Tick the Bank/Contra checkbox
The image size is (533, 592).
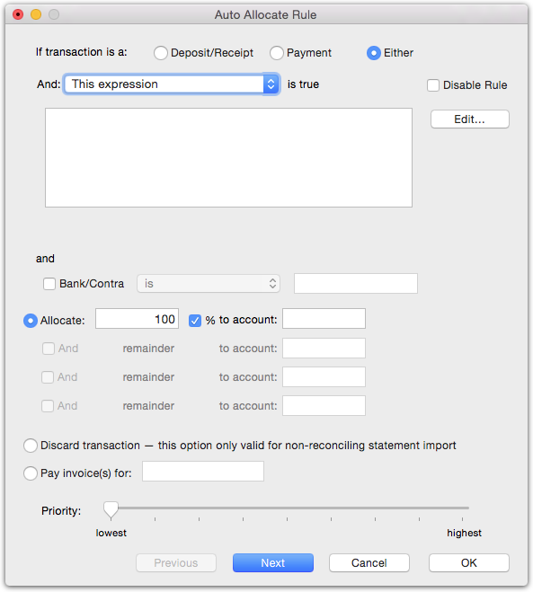pos(49,284)
